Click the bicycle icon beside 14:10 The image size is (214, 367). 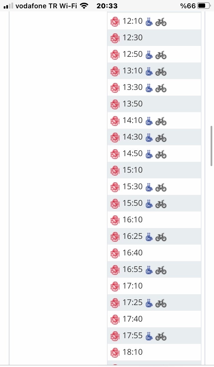pyautogui.click(x=161, y=121)
